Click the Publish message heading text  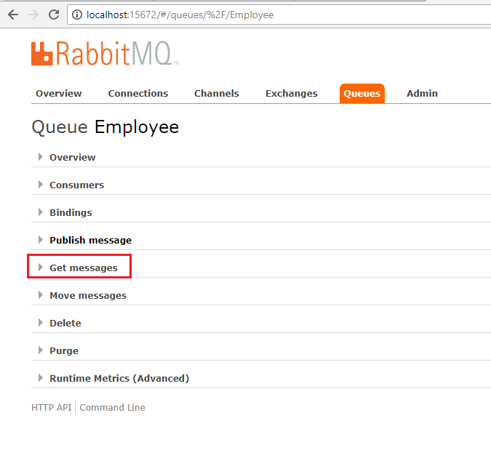pyautogui.click(x=90, y=241)
